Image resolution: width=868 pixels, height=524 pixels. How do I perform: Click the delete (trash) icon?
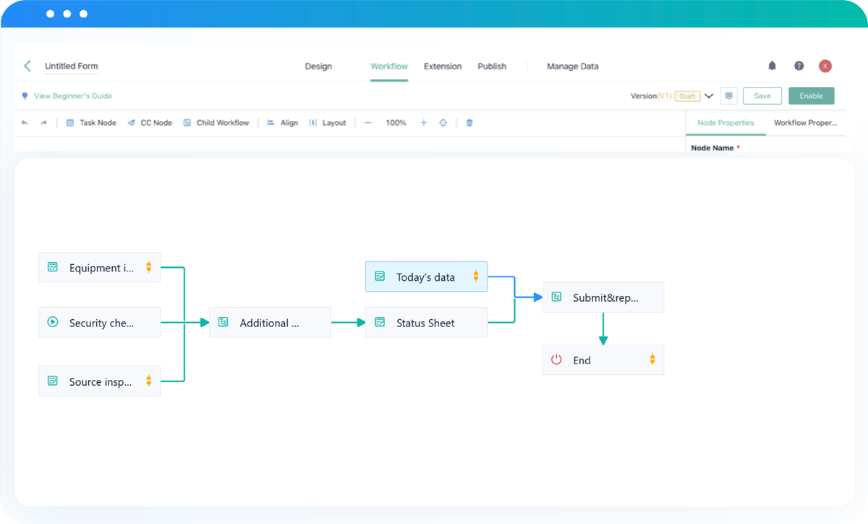pos(469,122)
